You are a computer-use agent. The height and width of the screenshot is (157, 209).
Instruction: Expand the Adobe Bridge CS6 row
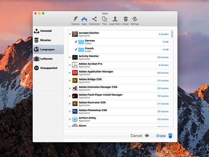[70, 81]
